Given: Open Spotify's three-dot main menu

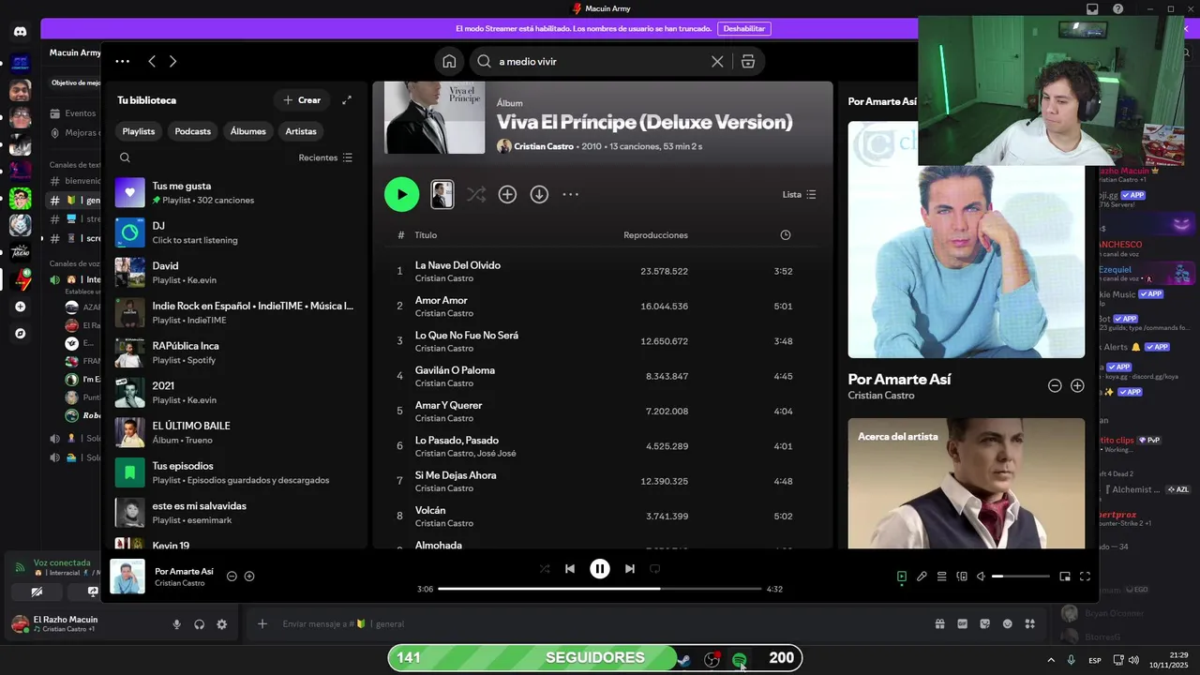Looking at the screenshot, I should pos(122,61).
